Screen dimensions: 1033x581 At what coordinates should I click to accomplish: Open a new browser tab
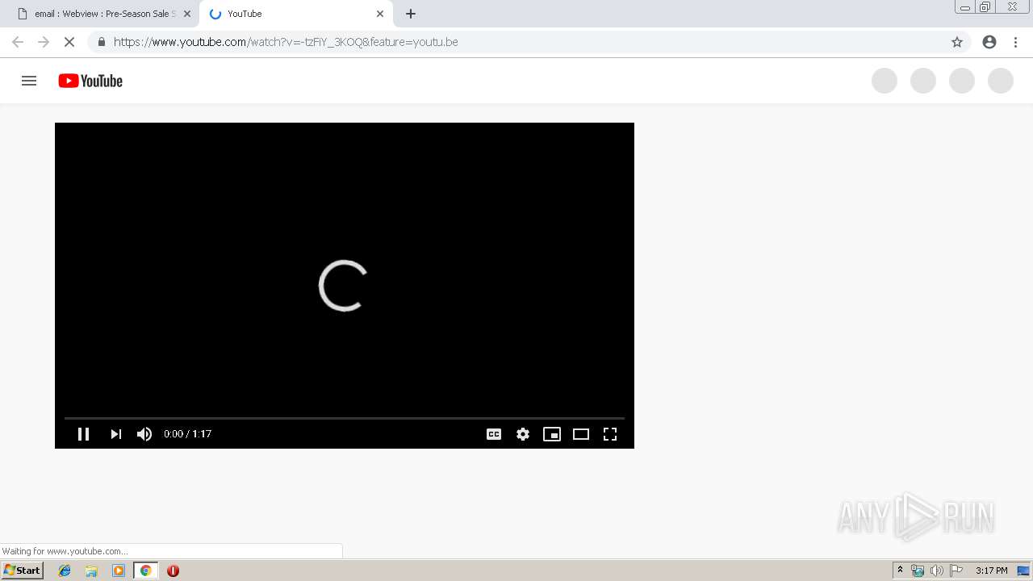[411, 14]
